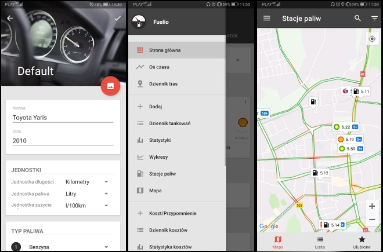Select the BP station marker priced 5.22

pos(345,127)
